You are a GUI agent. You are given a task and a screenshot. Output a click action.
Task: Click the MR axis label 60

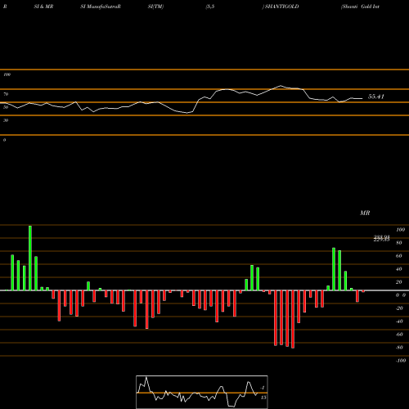pos(399,256)
